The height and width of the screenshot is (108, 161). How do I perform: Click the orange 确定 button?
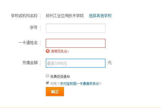pyautogui.click(x=55, y=92)
